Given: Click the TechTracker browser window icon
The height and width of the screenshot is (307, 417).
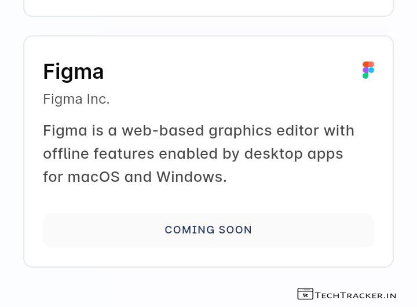Looking at the screenshot, I should tap(305, 294).
